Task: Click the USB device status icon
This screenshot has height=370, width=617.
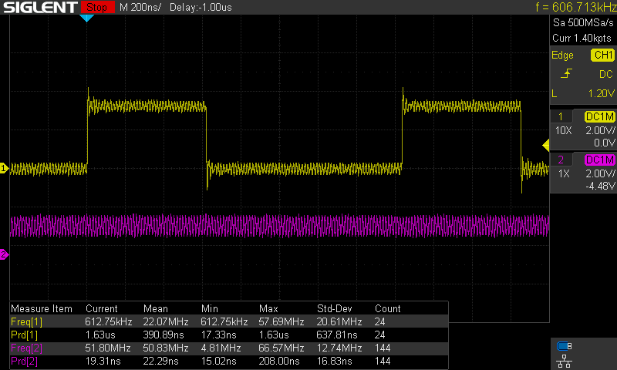Action: [x=564, y=346]
